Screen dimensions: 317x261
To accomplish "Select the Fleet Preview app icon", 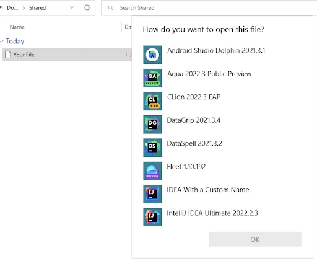I will pos(152,171).
